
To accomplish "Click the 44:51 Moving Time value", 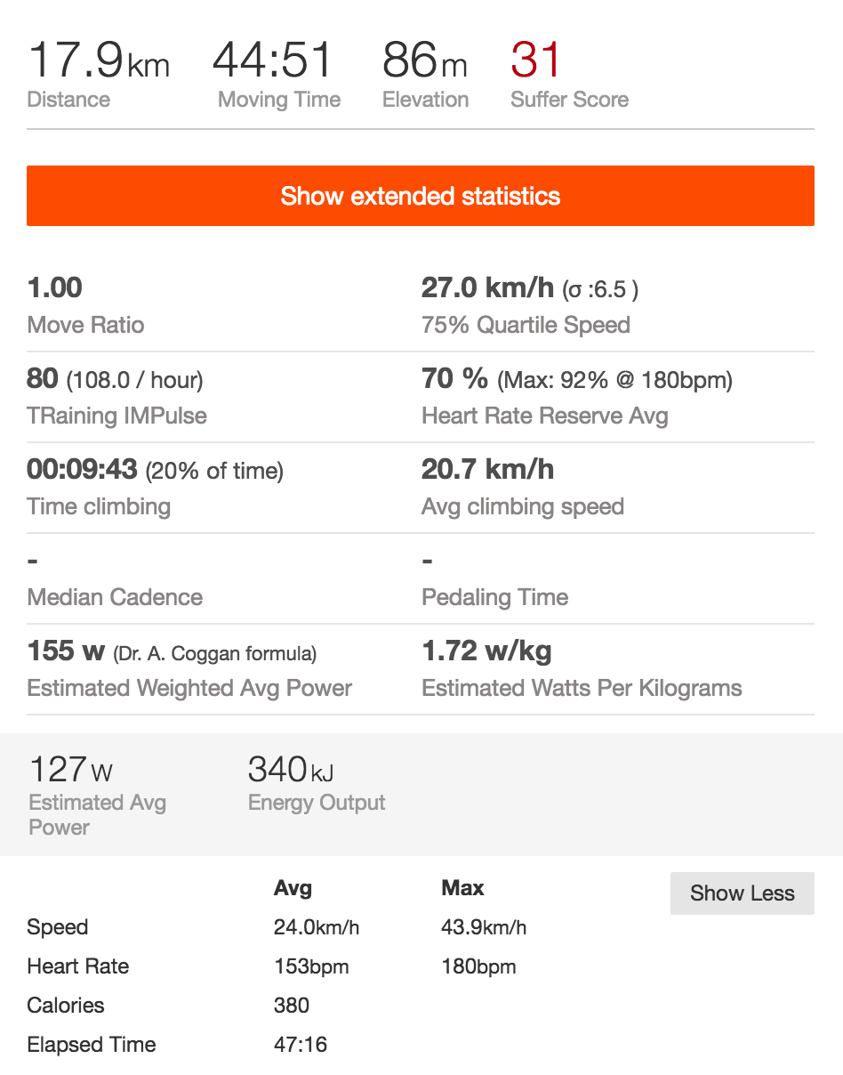I will click(272, 61).
